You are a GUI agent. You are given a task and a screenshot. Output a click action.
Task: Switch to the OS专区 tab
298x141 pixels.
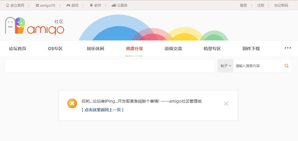click(x=55, y=49)
